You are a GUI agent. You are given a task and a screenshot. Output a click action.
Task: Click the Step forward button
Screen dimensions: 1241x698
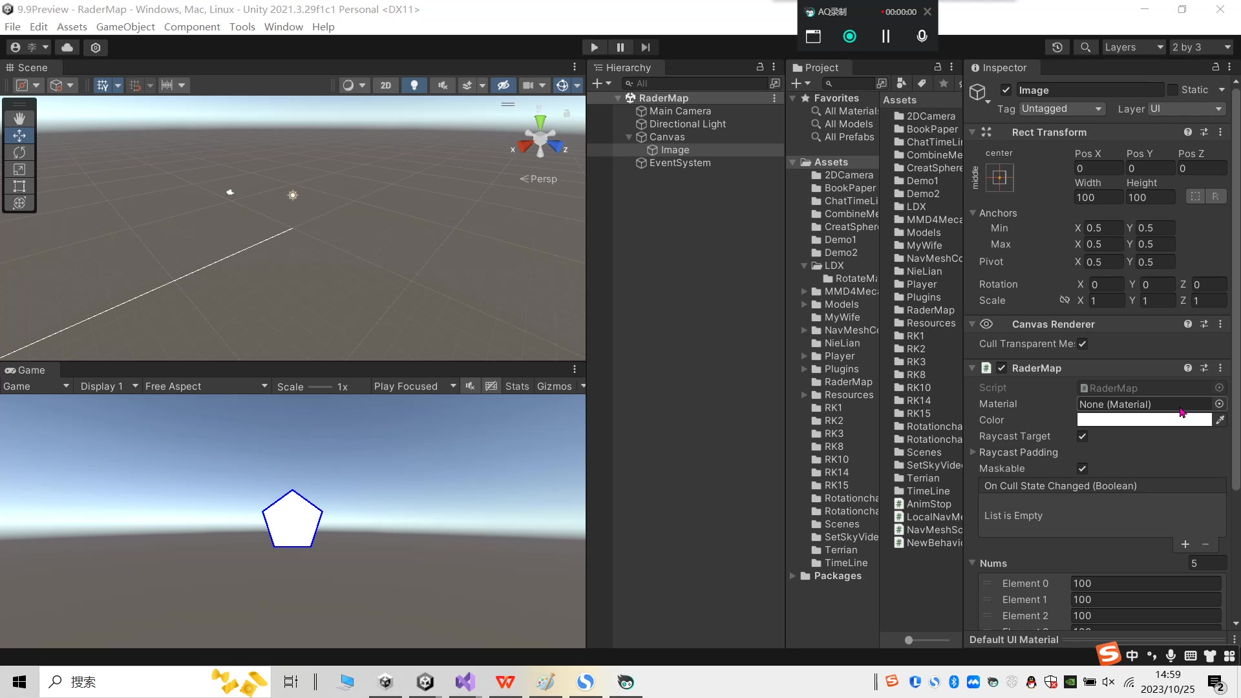click(646, 47)
